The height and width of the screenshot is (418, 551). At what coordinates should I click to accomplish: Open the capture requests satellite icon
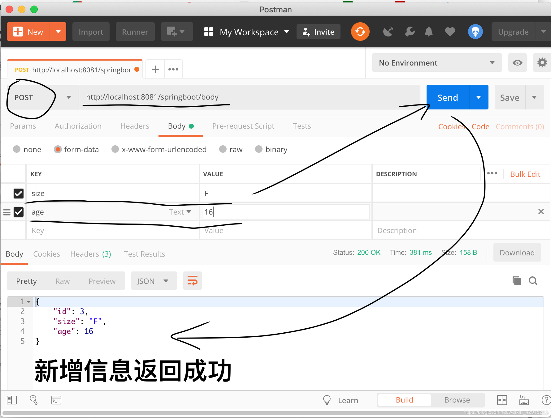pyautogui.click(x=388, y=32)
